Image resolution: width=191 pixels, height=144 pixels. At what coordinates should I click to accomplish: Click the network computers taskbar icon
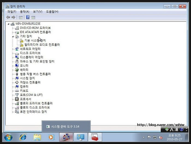[66, 137]
